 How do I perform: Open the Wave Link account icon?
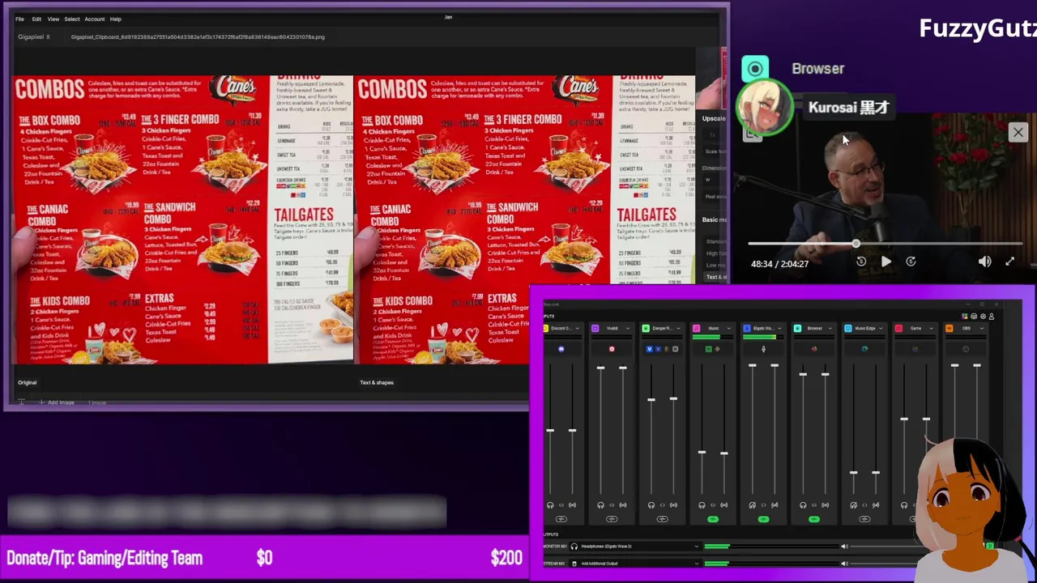pos(991,317)
